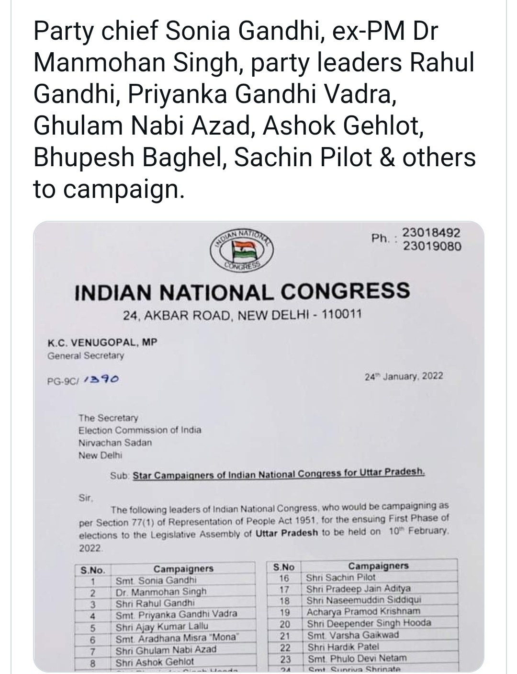Click the 'INDIAN NATIONAL CONGRESS' letter heading

click(x=242, y=291)
